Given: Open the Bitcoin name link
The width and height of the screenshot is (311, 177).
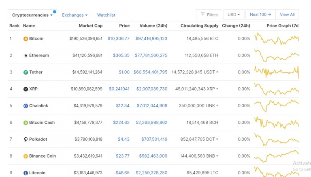Looking at the screenshot, I should point(36,39).
